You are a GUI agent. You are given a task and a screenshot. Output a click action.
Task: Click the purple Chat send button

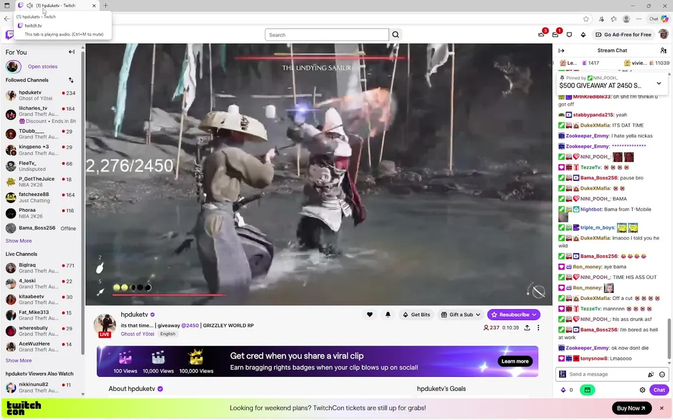(x=659, y=390)
